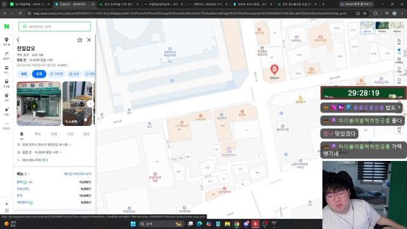407x229 pixels.
Task: Click the red 전일갑오 map pin marker
Action: pyautogui.click(x=274, y=69)
